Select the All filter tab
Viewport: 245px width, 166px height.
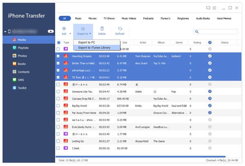65,18
